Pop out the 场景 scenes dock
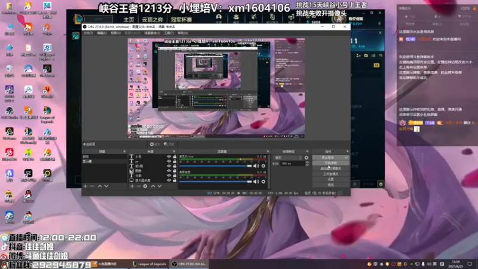The height and width of the screenshot is (269, 478). 124,151
